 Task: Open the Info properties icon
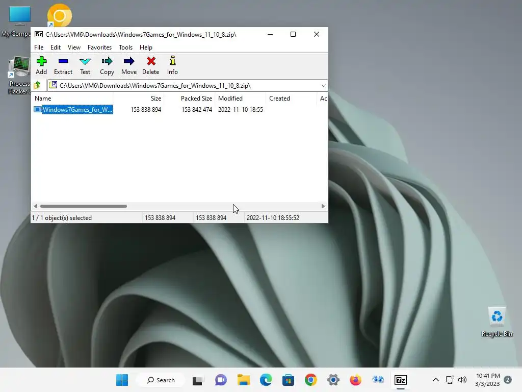click(172, 65)
